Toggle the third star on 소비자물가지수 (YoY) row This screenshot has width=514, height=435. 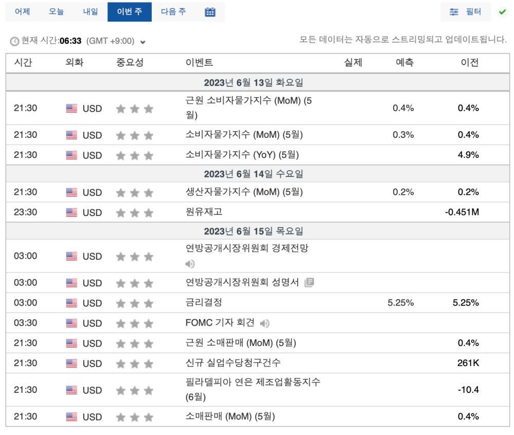148,155
